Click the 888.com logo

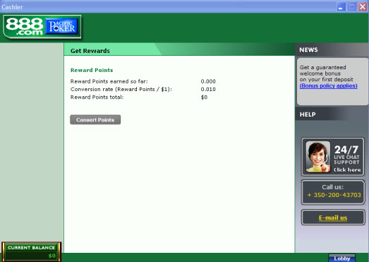click(x=24, y=27)
